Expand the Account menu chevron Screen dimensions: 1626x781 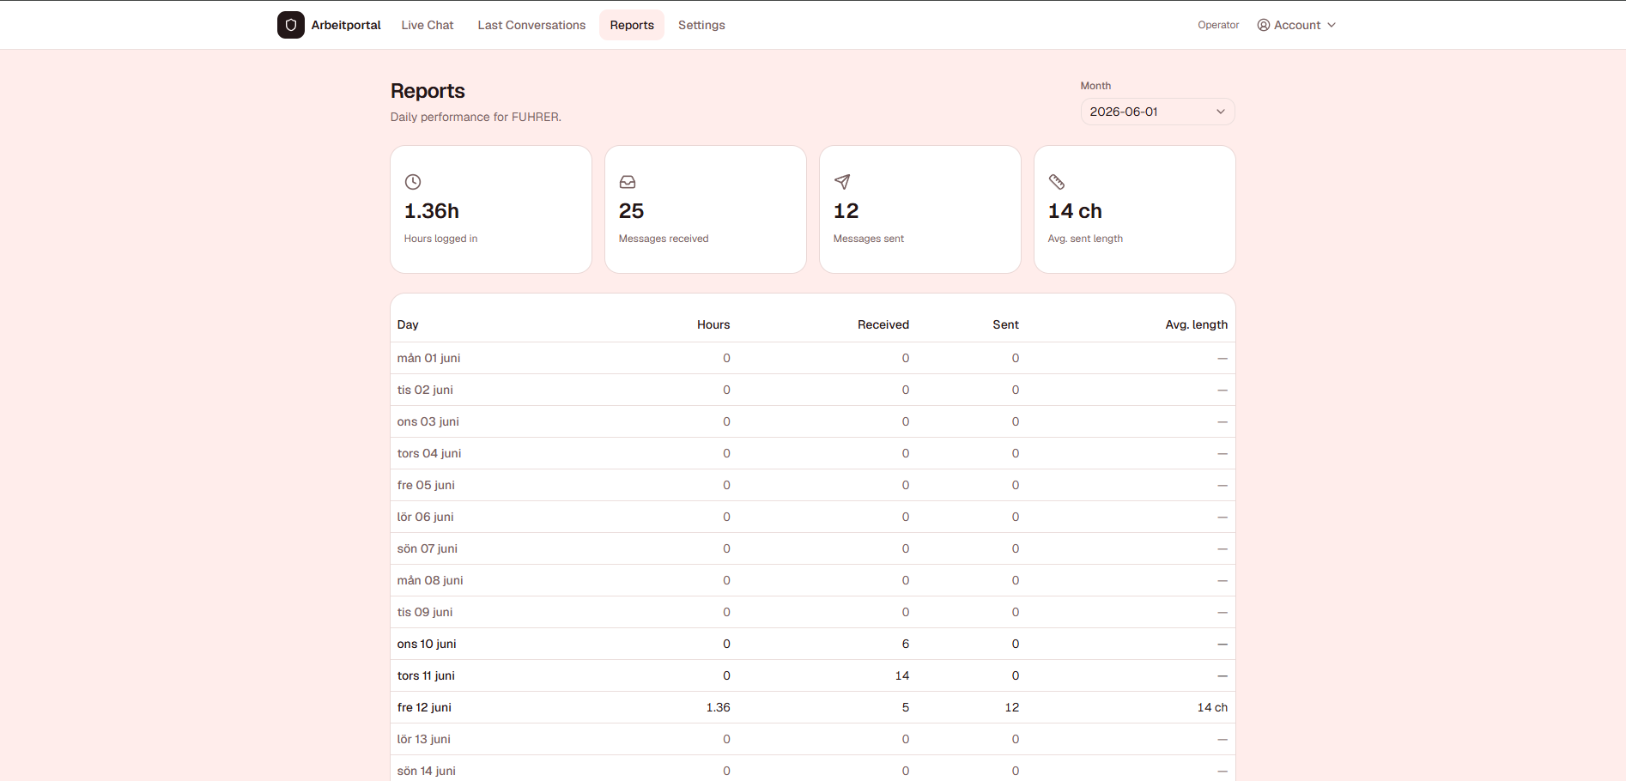[1332, 25]
